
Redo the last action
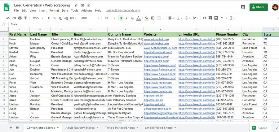click(x=14, y=18)
